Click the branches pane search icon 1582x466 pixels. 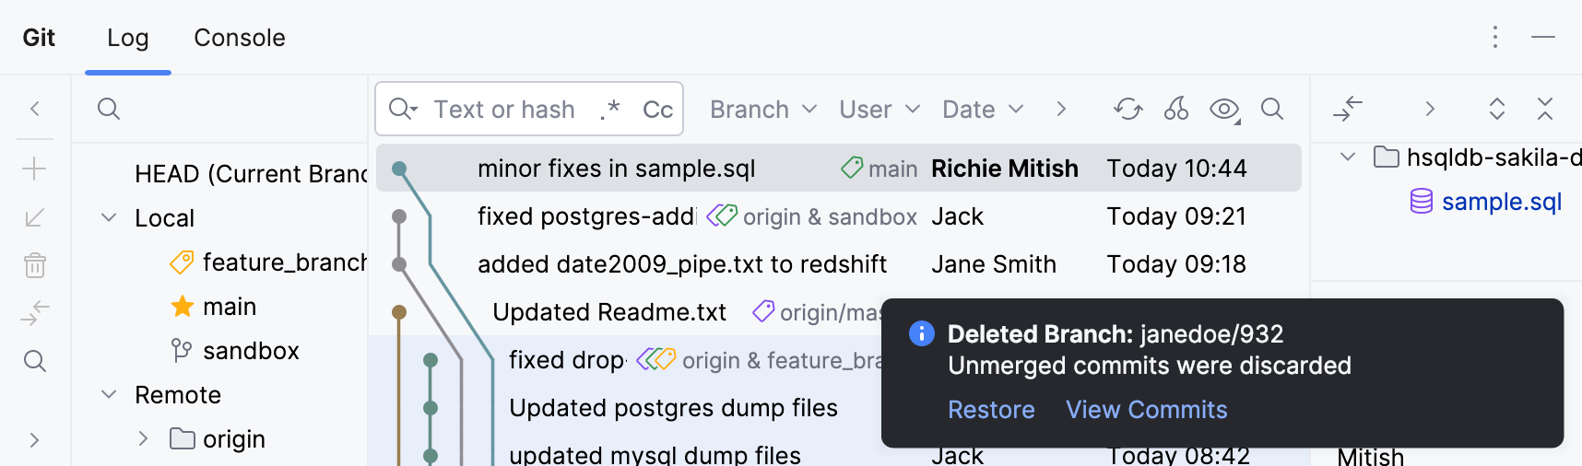coord(109,109)
